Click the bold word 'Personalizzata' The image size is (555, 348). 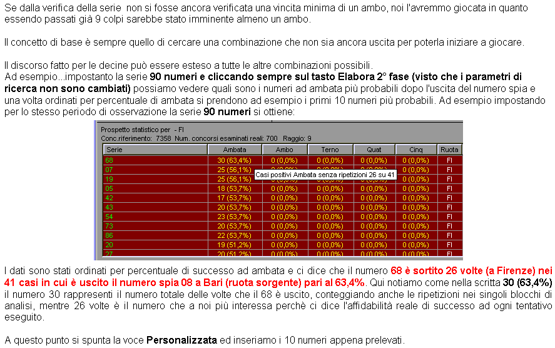point(181,340)
